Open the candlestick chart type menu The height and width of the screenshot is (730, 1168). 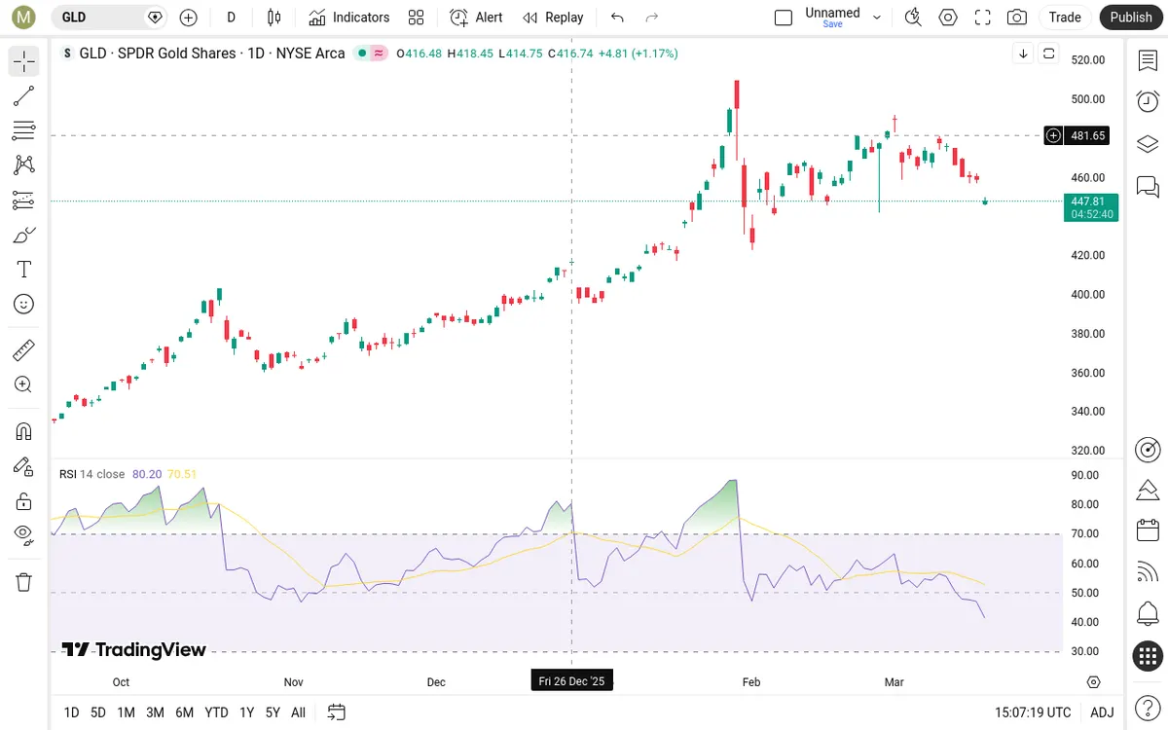tap(274, 18)
